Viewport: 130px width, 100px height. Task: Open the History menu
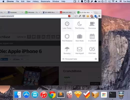(x=35, y=1)
